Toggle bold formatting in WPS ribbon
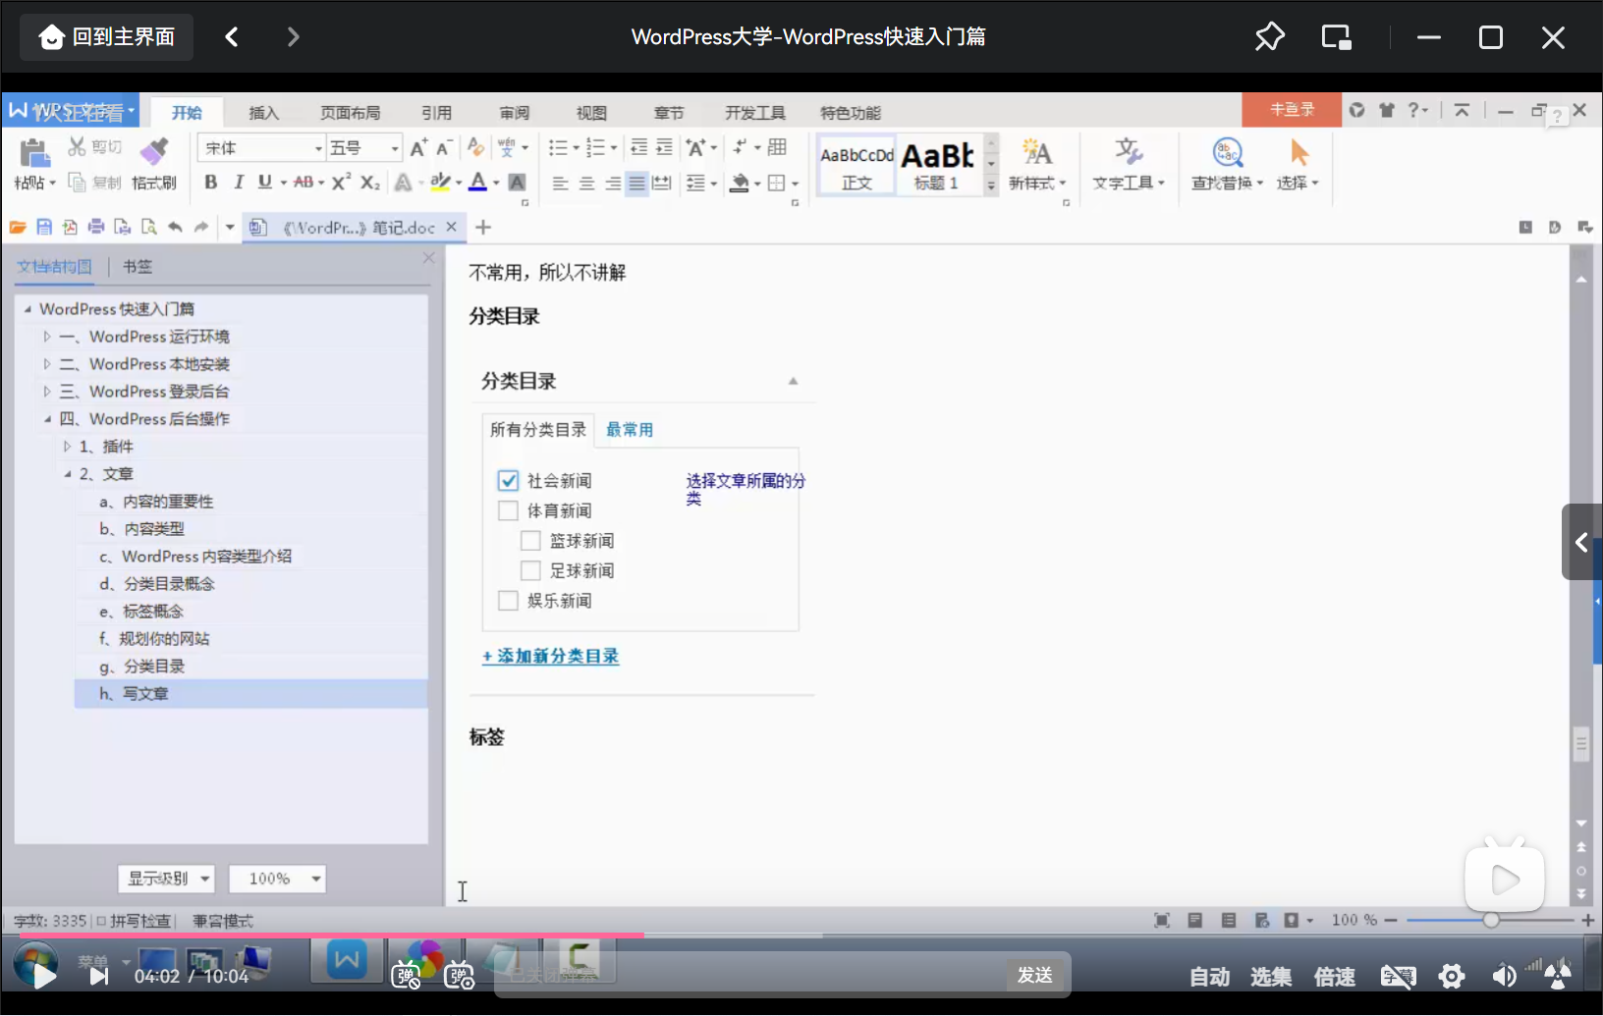The height and width of the screenshot is (1016, 1603). [x=211, y=183]
